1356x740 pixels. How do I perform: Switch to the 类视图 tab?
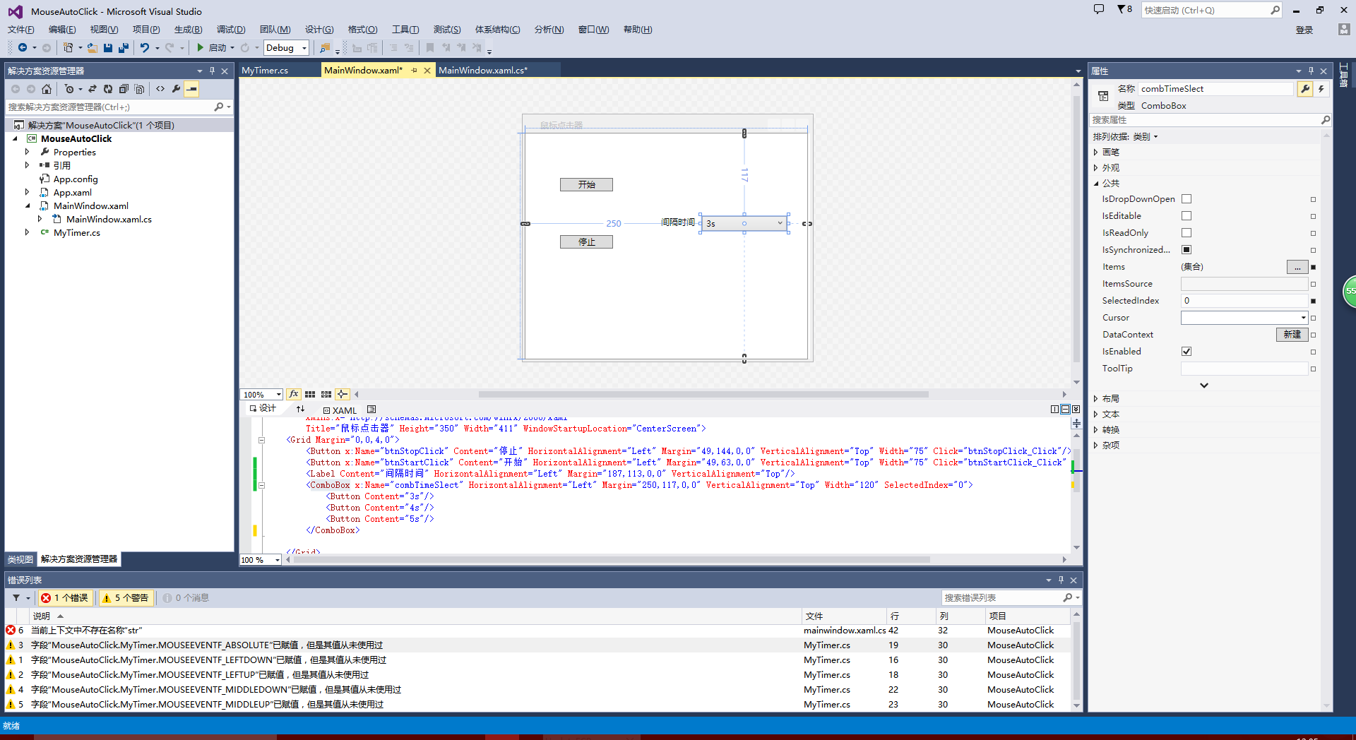tap(20, 559)
